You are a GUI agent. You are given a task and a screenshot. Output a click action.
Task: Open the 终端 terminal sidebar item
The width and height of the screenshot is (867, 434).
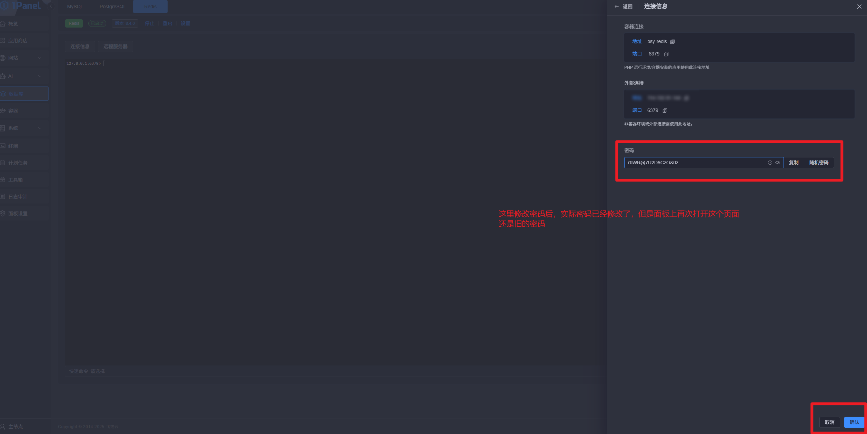click(13, 146)
